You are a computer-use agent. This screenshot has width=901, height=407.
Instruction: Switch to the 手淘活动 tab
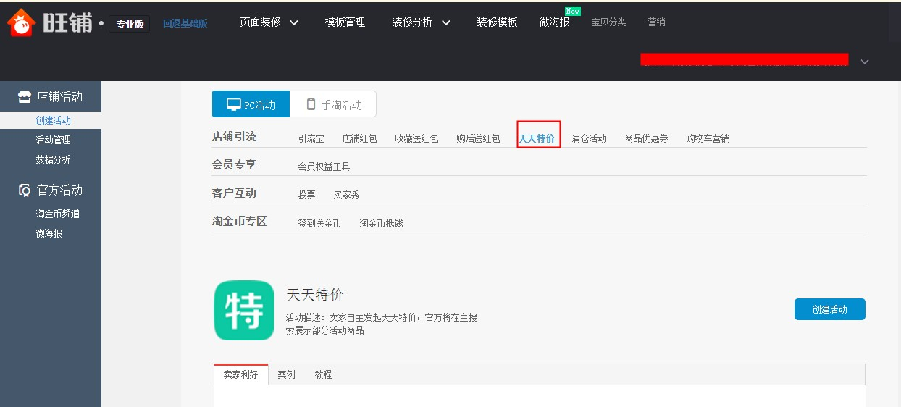[x=333, y=104]
